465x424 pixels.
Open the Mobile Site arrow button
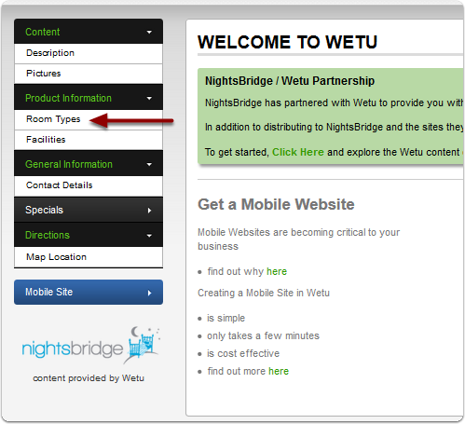(150, 293)
